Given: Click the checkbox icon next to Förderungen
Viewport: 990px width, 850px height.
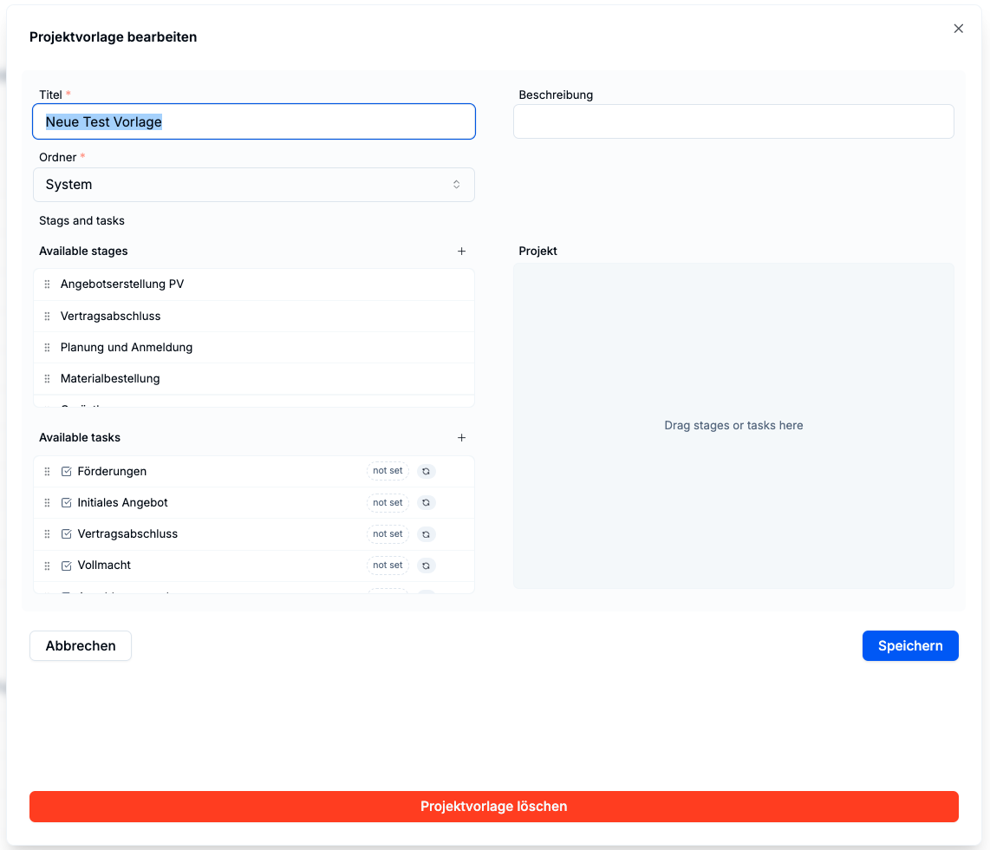Looking at the screenshot, I should [x=67, y=472].
